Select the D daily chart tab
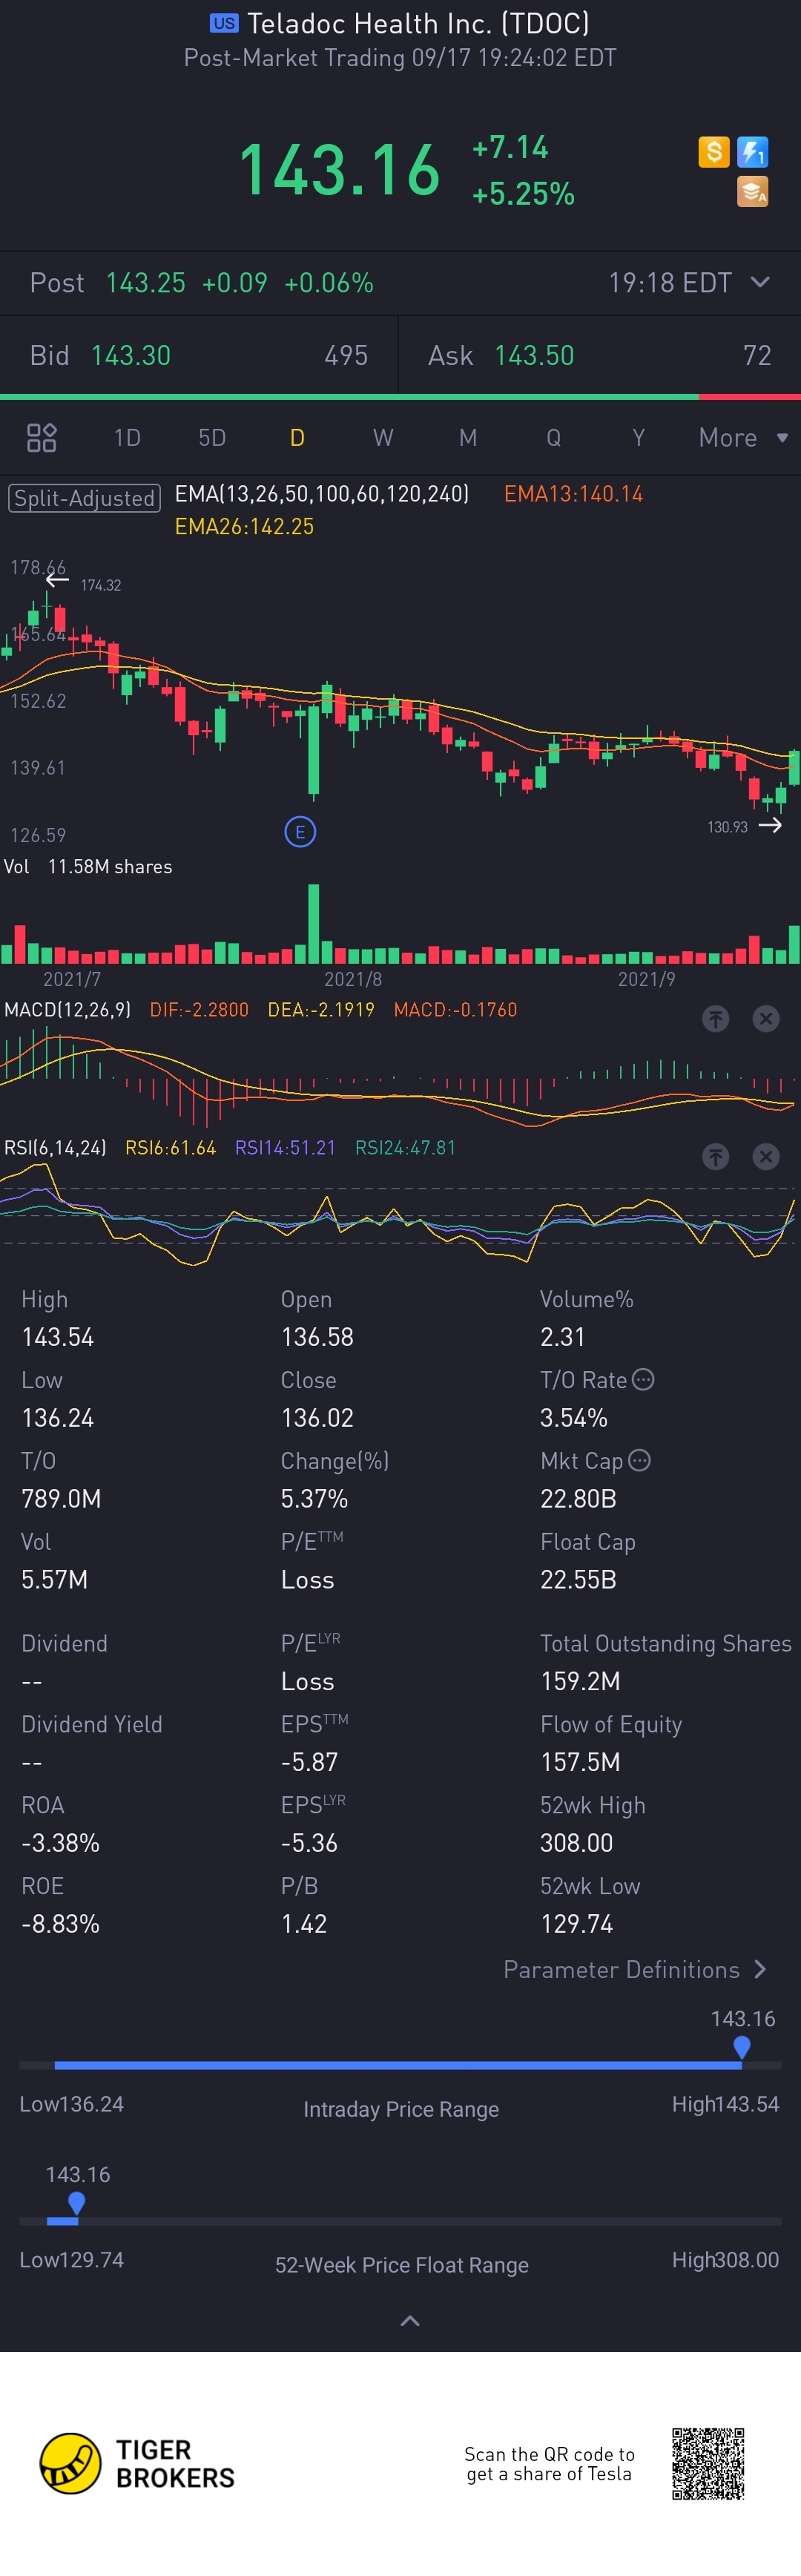Screen dimensions: 801x2576 click(297, 437)
